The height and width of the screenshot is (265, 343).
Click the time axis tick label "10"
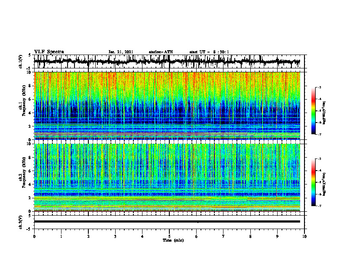304,236
